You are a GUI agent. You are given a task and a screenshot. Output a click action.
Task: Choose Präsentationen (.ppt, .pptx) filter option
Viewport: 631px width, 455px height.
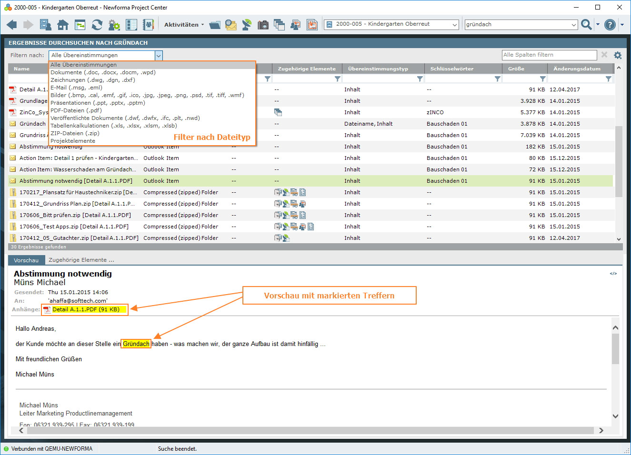coord(152,103)
